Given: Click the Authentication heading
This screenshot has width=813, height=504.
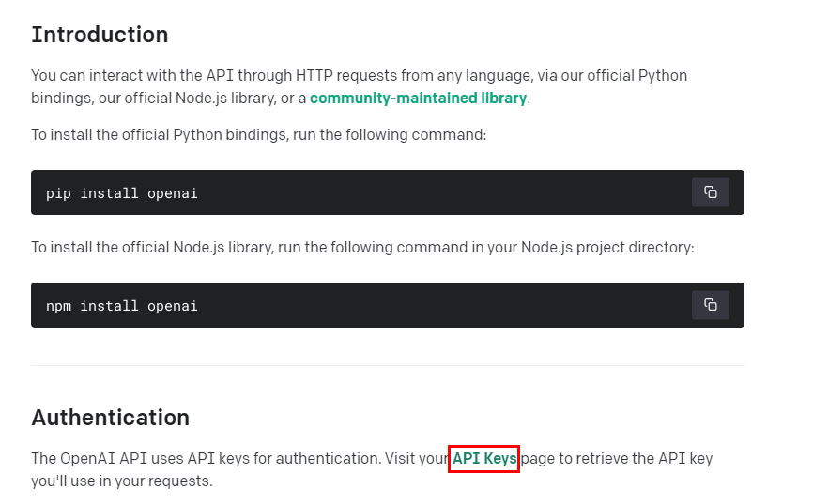Looking at the screenshot, I should click(110, 418).
